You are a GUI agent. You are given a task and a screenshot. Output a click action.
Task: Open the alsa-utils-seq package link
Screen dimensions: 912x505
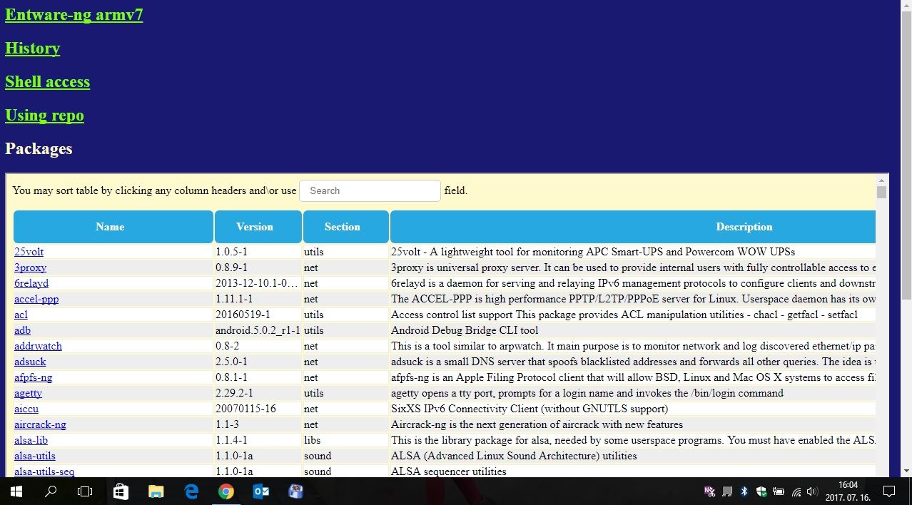pos(44,471)
